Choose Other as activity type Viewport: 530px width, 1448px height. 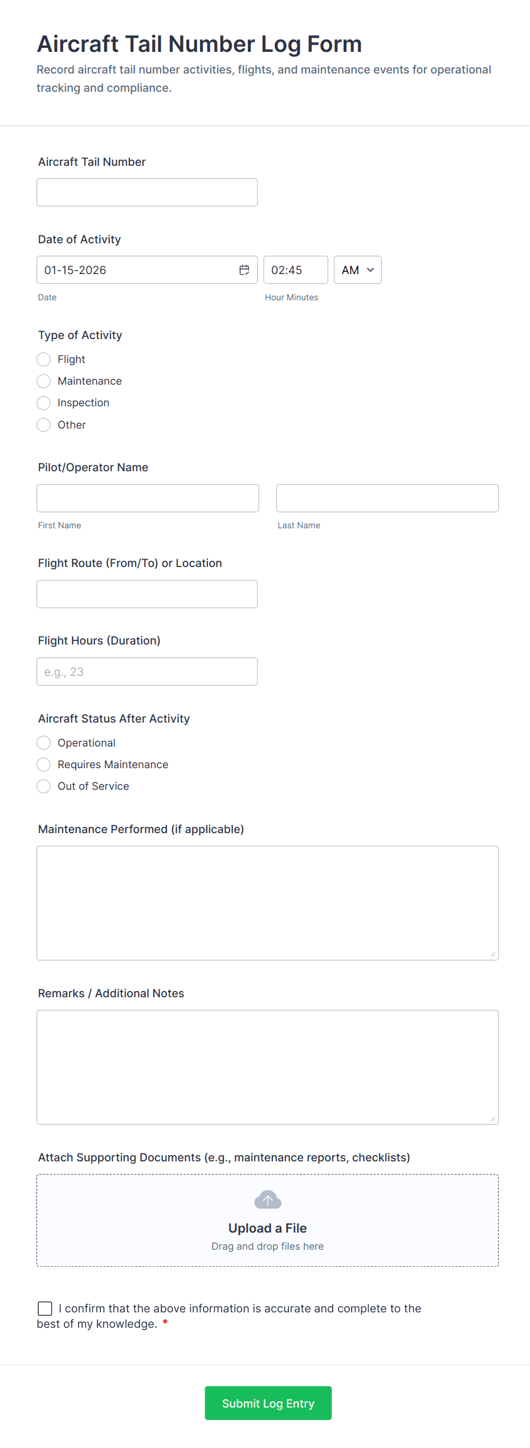pyautogui.click(x=44, y=425)
